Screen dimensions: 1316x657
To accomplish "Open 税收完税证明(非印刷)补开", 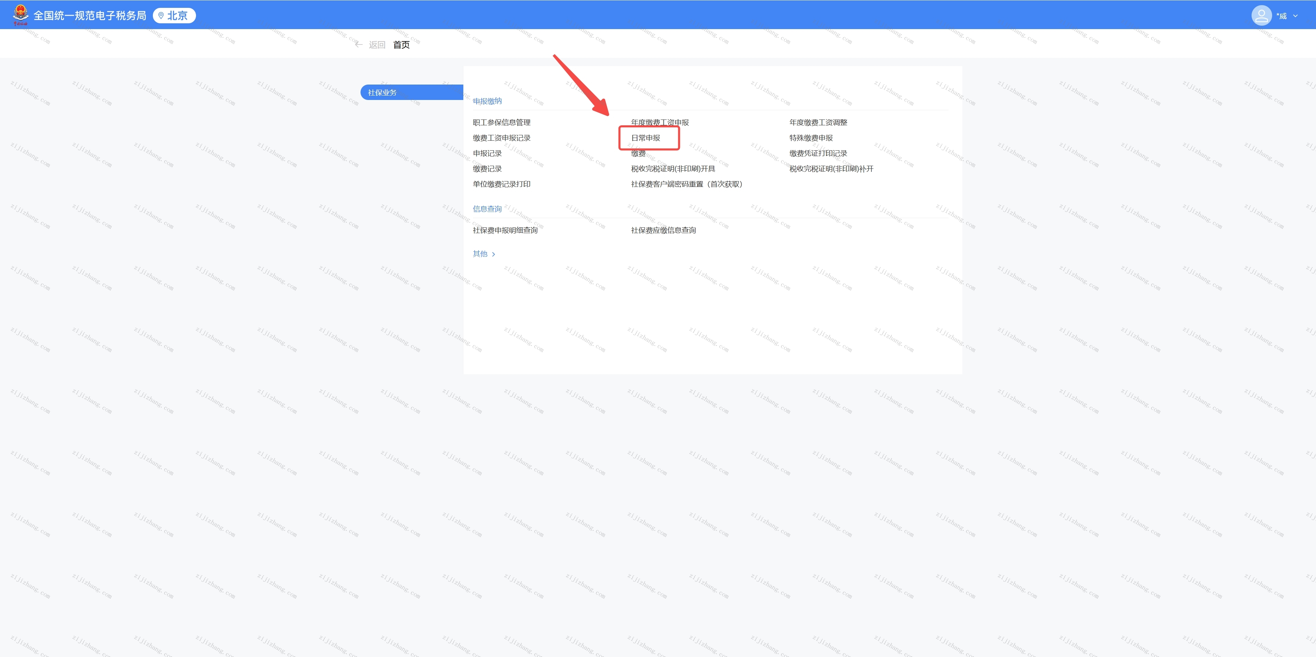I will 831,168.
